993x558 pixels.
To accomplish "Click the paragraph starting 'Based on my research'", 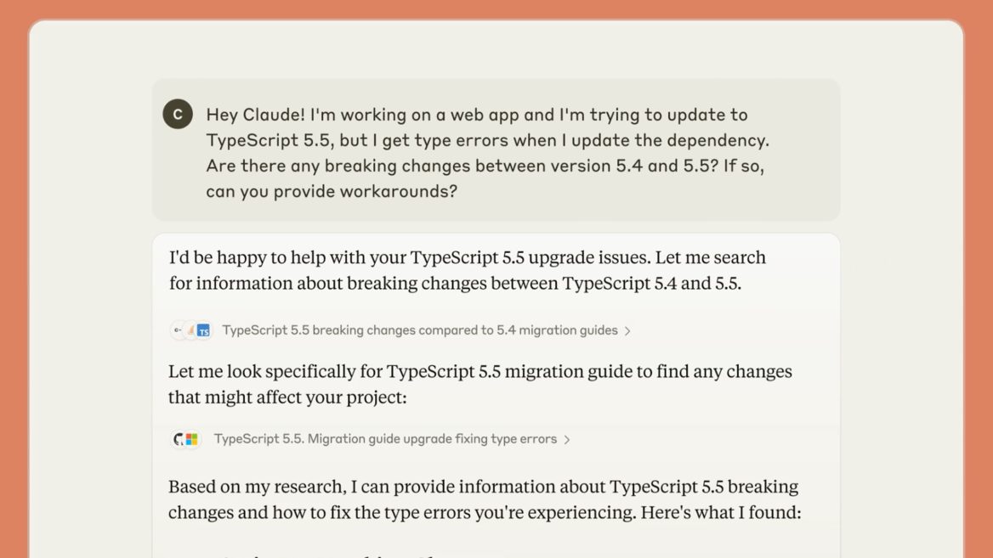I will coord(485,499).
